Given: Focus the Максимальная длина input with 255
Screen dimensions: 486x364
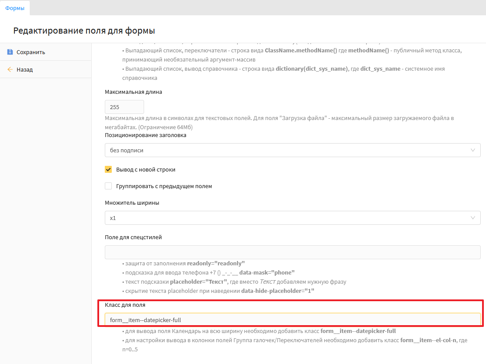Looking at the screenshot, I should click(124, 107).
